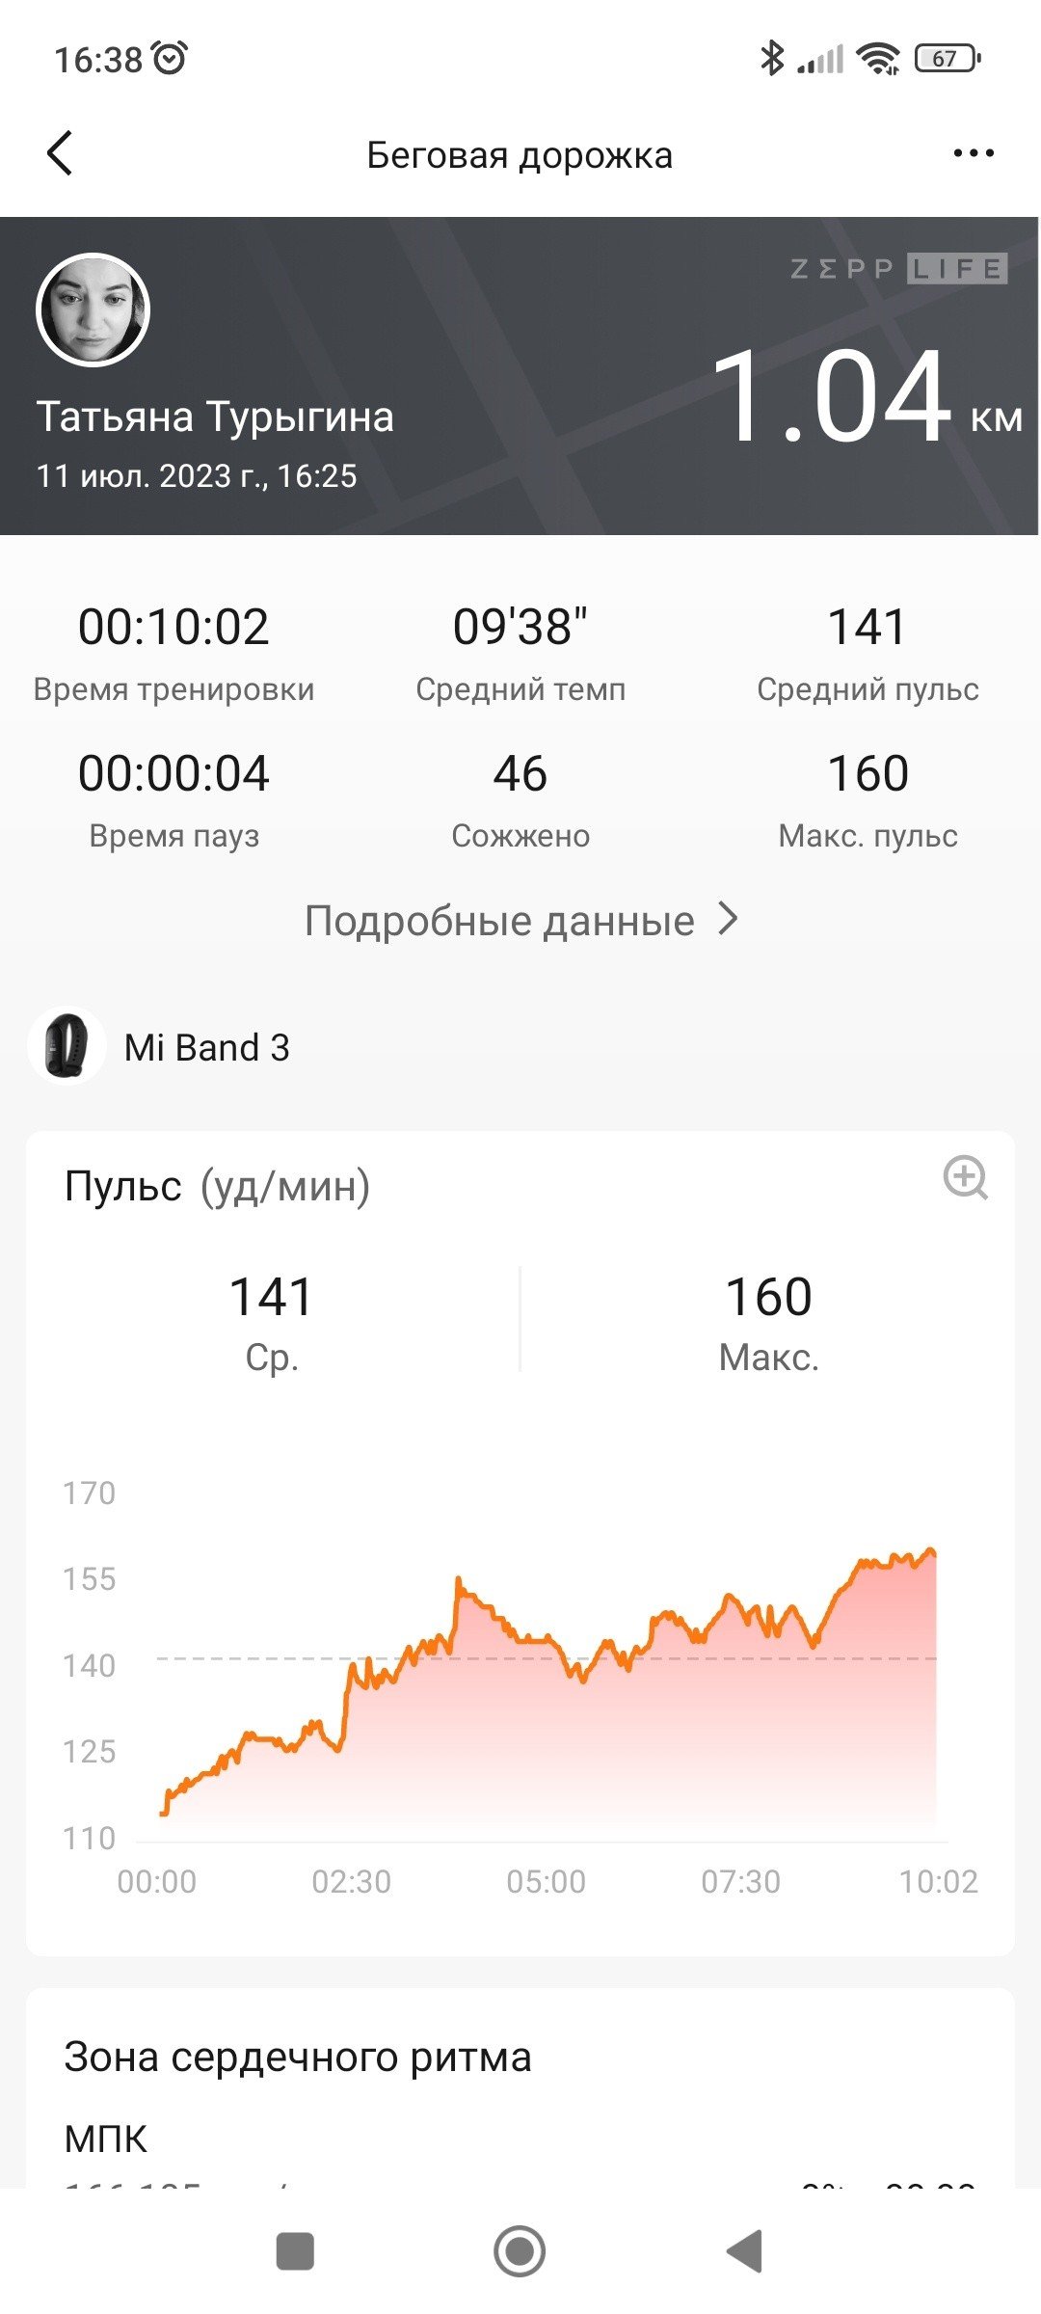The height and width of the screenshot is (2314, 1041).
Task: Tap the back arrow icon
Action: 60,154
